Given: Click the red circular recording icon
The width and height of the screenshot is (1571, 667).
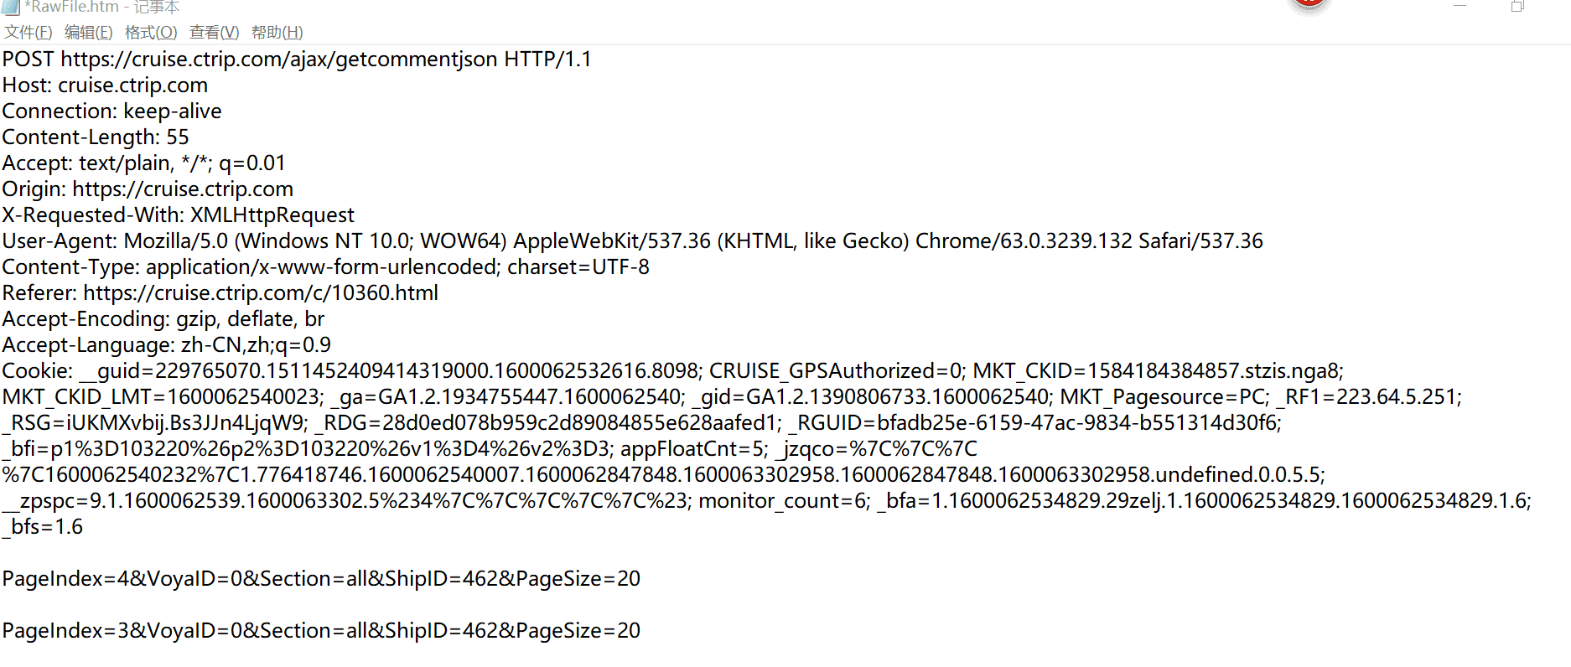Looking at the screenshot, I should pyautogui.click(x=1309, y=4).
